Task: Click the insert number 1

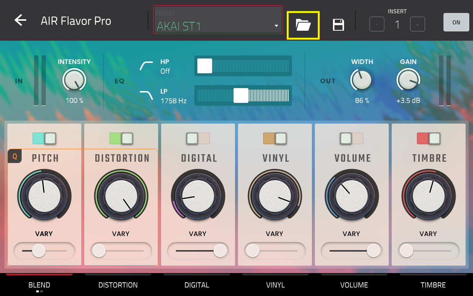Action: 397,25
